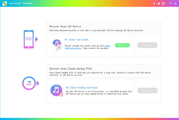Click the Aiseesoft FoneLab logo icon

pyautogui.click(x=4, y=3)
